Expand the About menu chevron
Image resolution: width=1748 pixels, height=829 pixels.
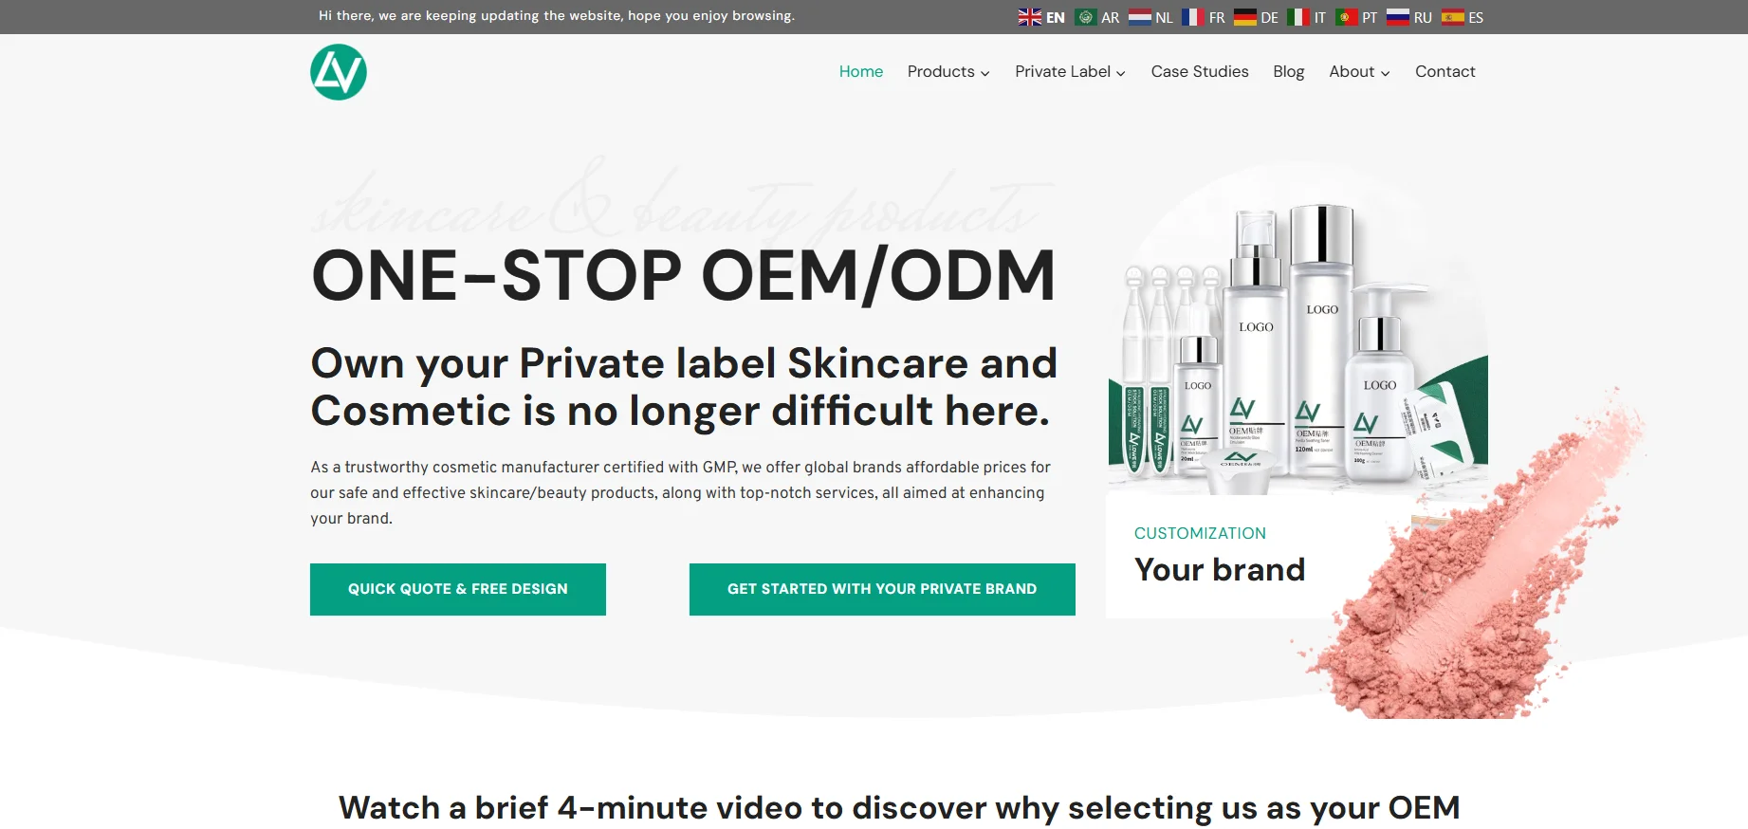tap(1386, 73)
